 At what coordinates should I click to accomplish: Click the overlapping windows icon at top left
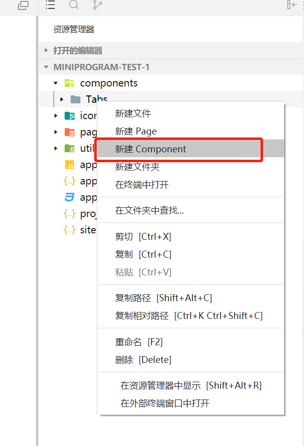[x=23, y=5]
